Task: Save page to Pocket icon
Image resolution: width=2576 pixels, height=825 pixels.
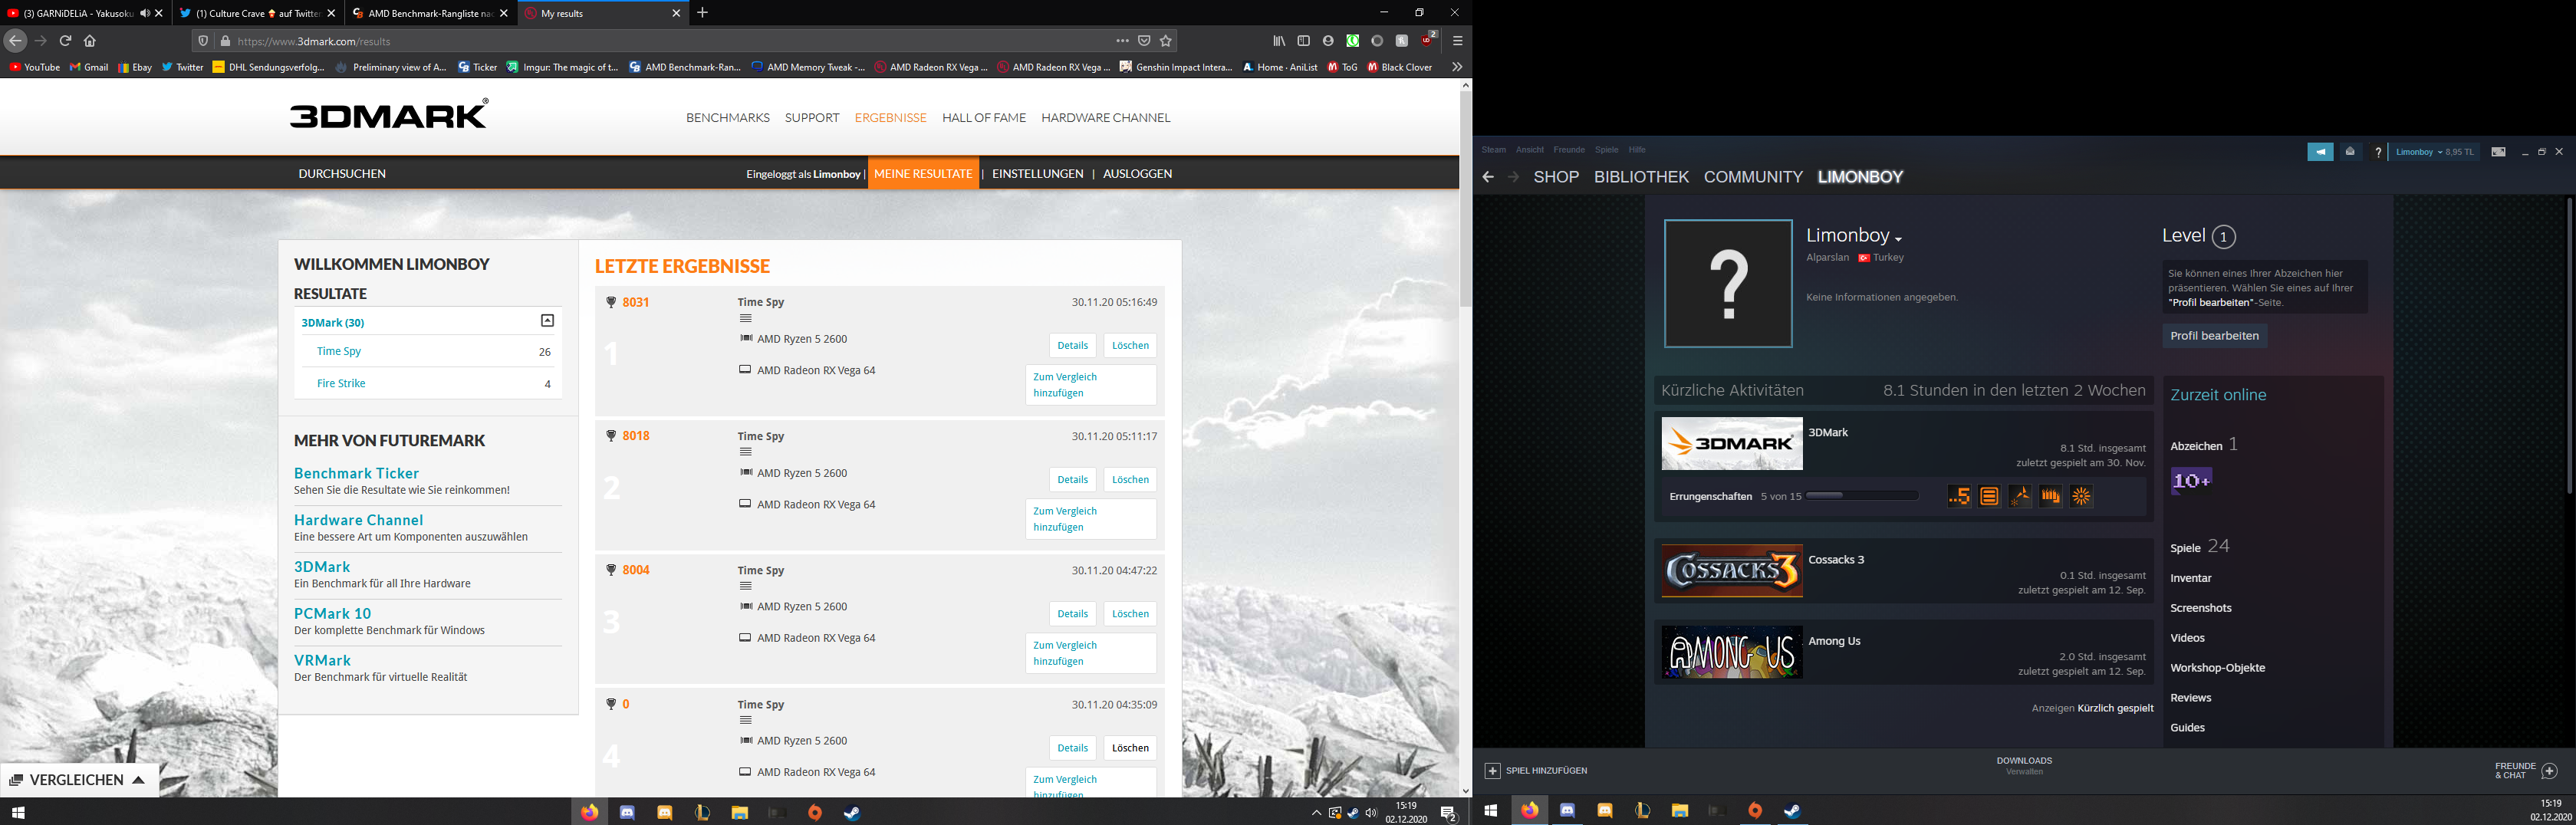Action: coord(1144,41)
